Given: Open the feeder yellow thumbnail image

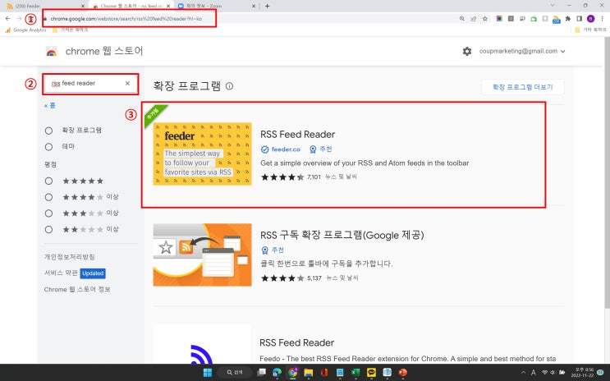Looking at the screenshot, I should 202,154.
